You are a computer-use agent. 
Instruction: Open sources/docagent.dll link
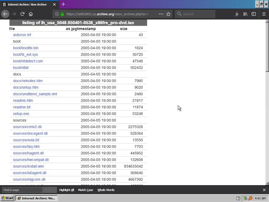point(30,133)
